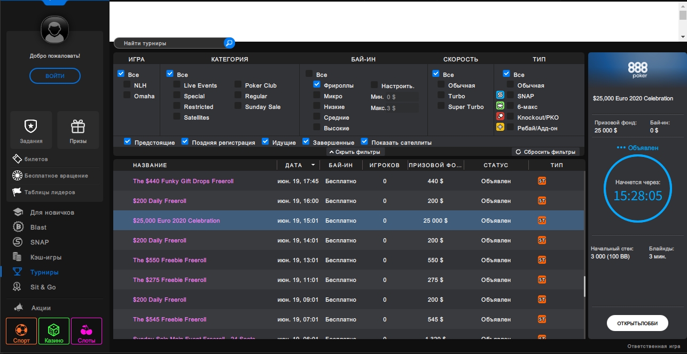Image resolution: width=687 pixels, height=354 pixels.
Task: Click the Ребай/Адд-он type icon
Action: click(500, 127)
